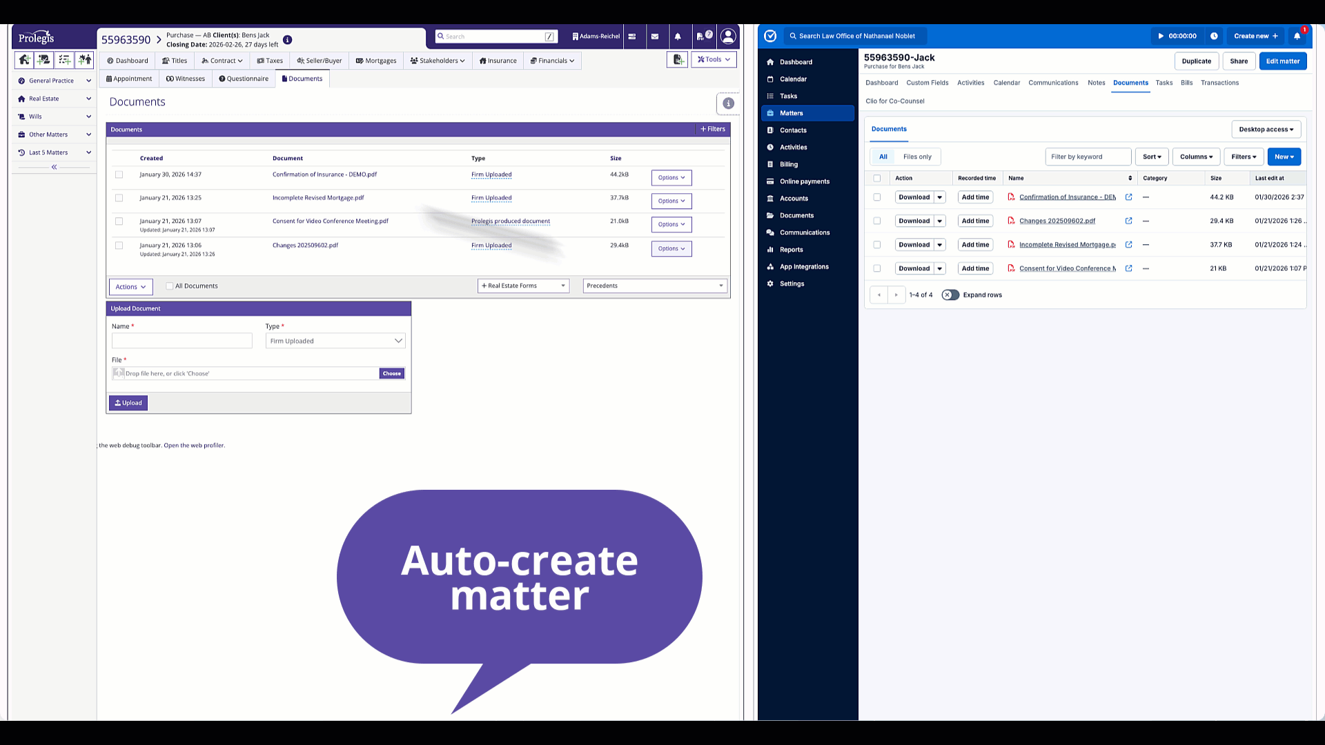Open the Prolegis mail envelope icon
The image size is (1325, 745).
click(655, 37)
